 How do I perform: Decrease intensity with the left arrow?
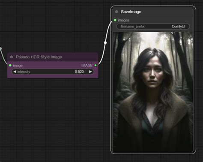pos(15,72)
